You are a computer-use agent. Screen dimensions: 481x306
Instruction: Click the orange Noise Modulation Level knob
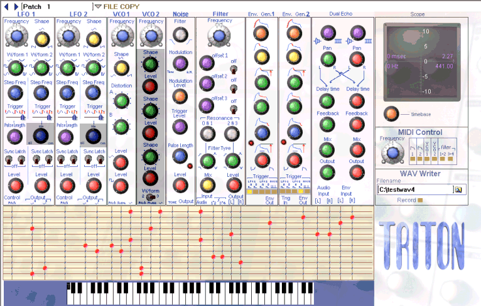tap(180, 97)
